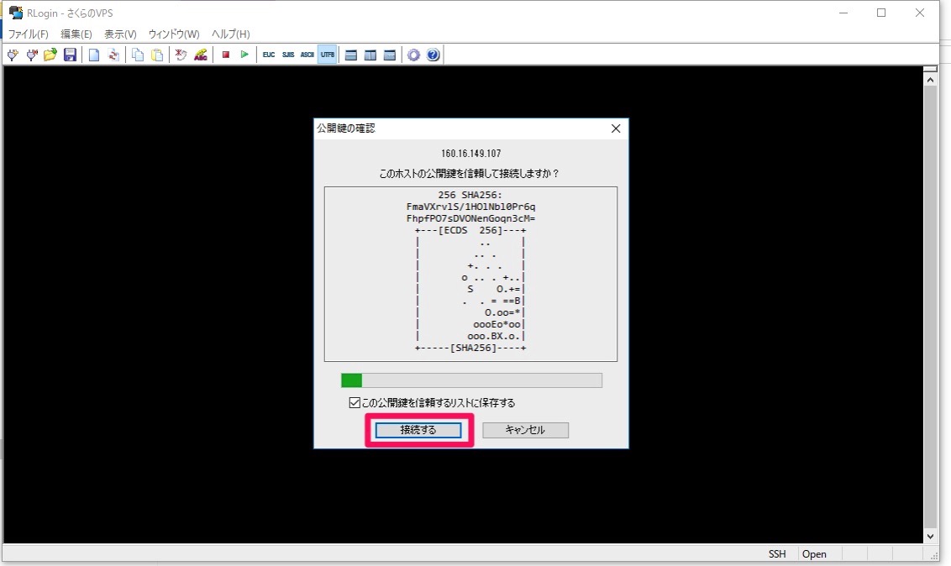The image size is (951, 566).
Task: Click the paste icon on the toolbar
Action: (156, 54)
